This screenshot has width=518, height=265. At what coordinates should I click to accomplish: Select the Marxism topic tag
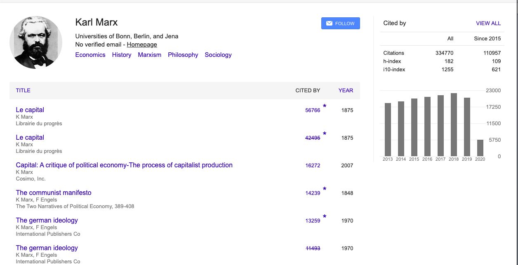150,55
